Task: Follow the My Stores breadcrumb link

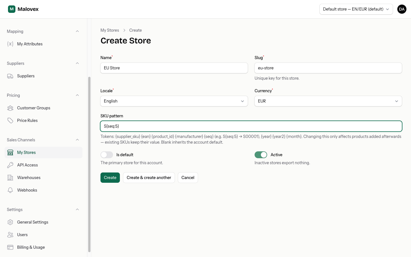Action: (x=110, y=30)
